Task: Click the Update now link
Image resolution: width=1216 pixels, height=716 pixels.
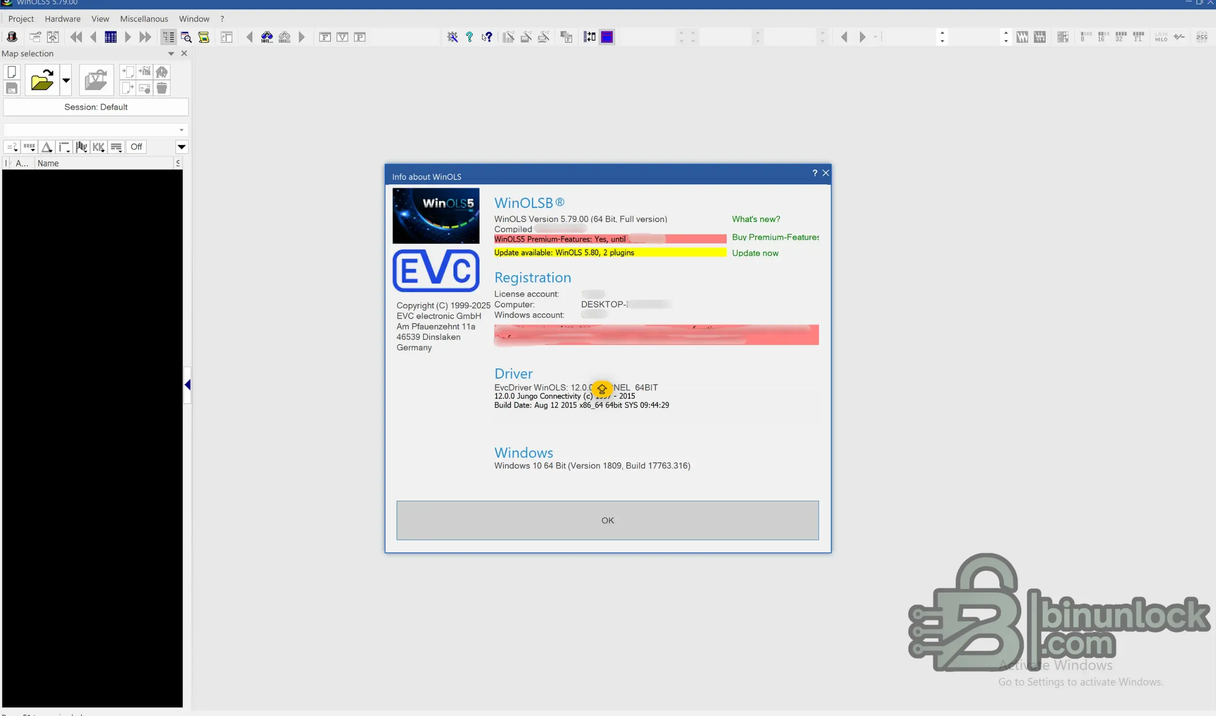Action: point(755,253)
